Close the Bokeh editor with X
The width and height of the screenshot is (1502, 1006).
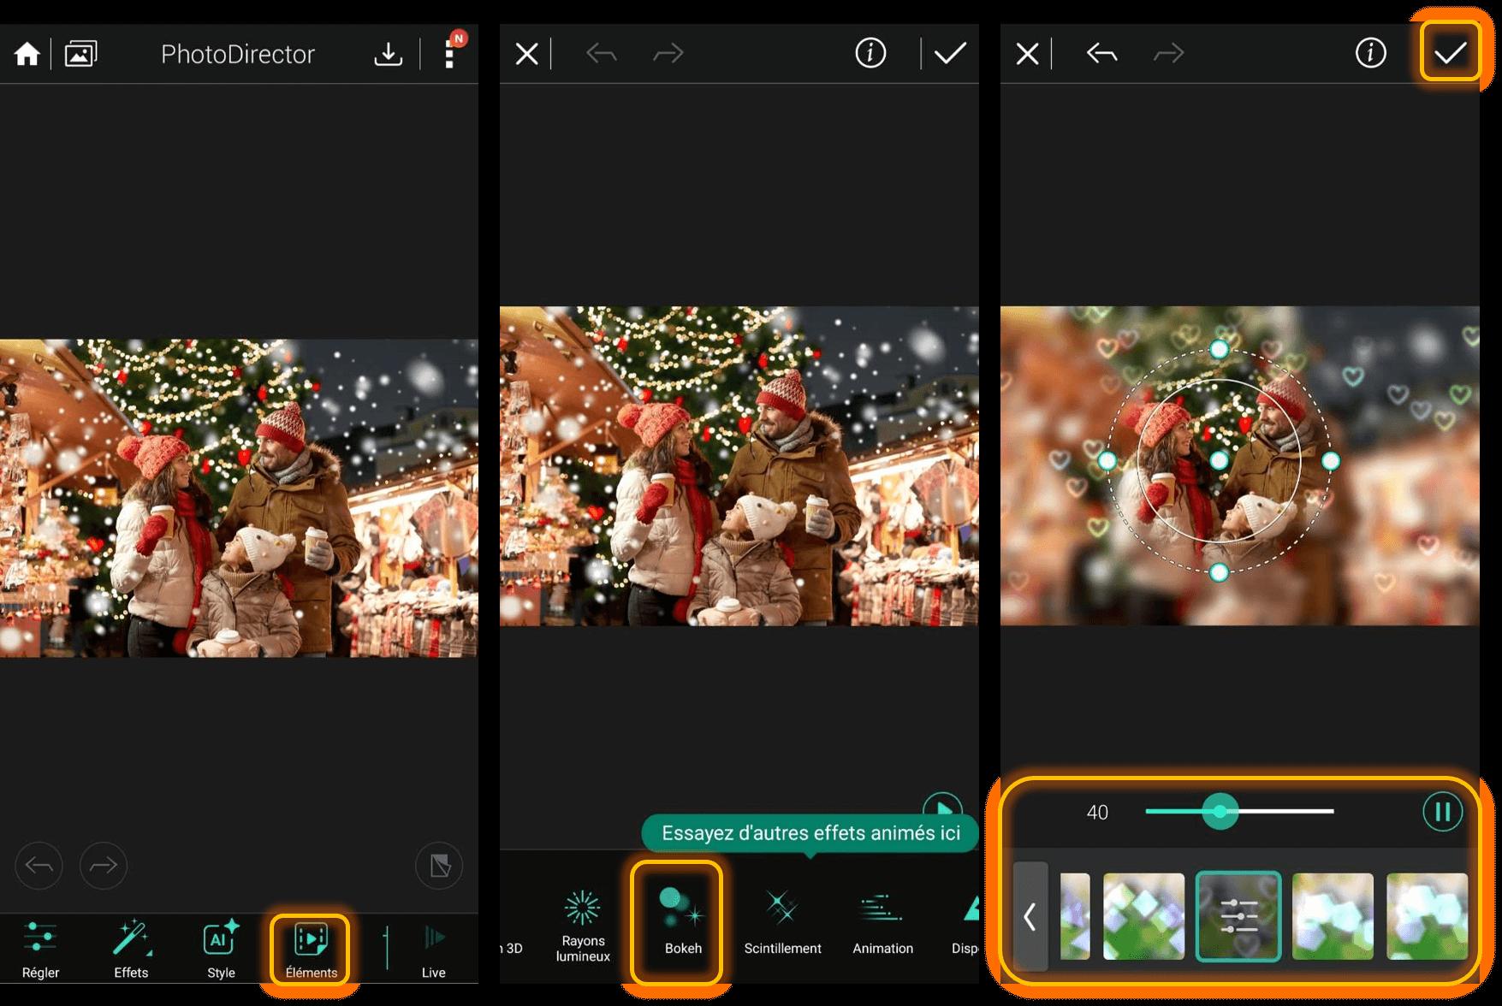pos(1027,54)
